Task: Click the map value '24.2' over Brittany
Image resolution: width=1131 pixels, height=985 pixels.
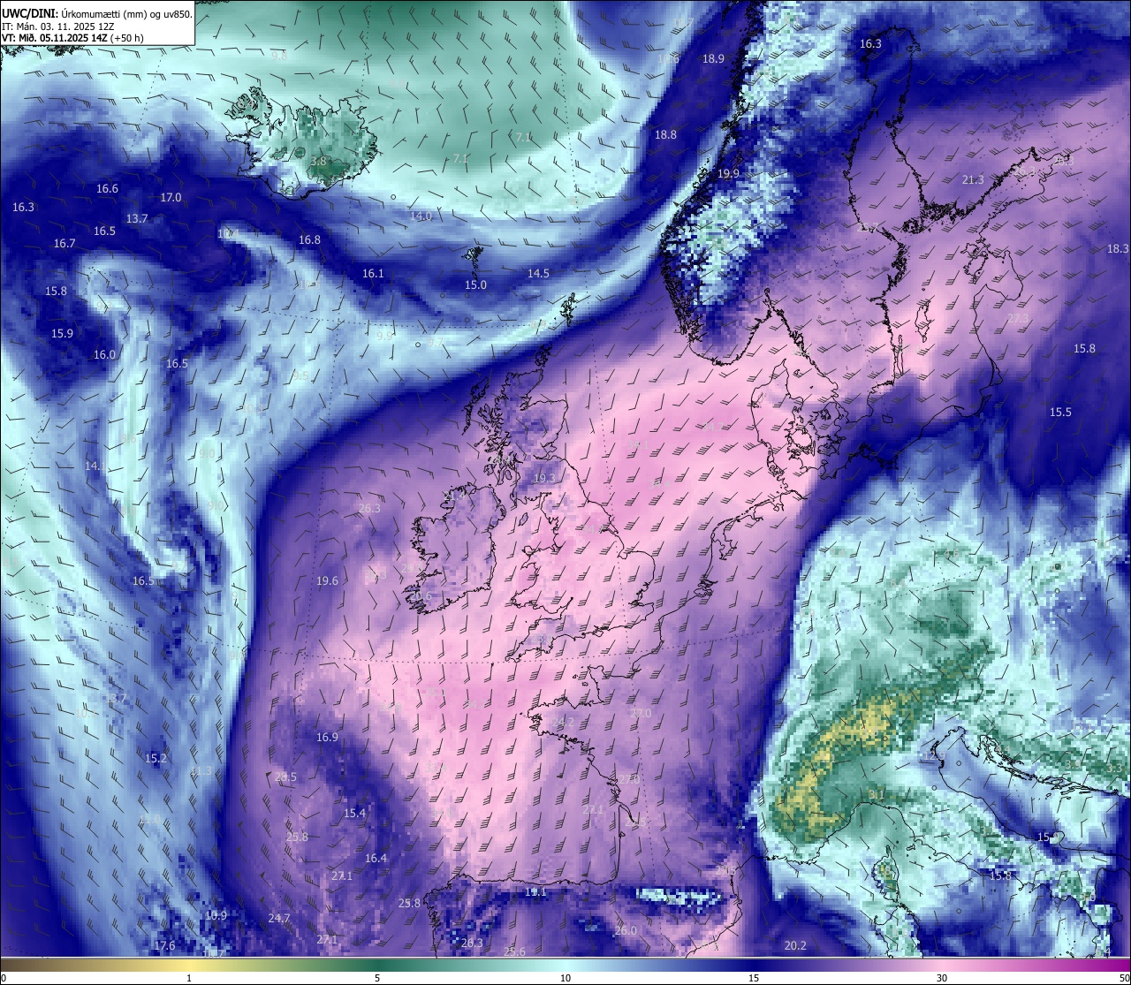Action: click(563, 722)
